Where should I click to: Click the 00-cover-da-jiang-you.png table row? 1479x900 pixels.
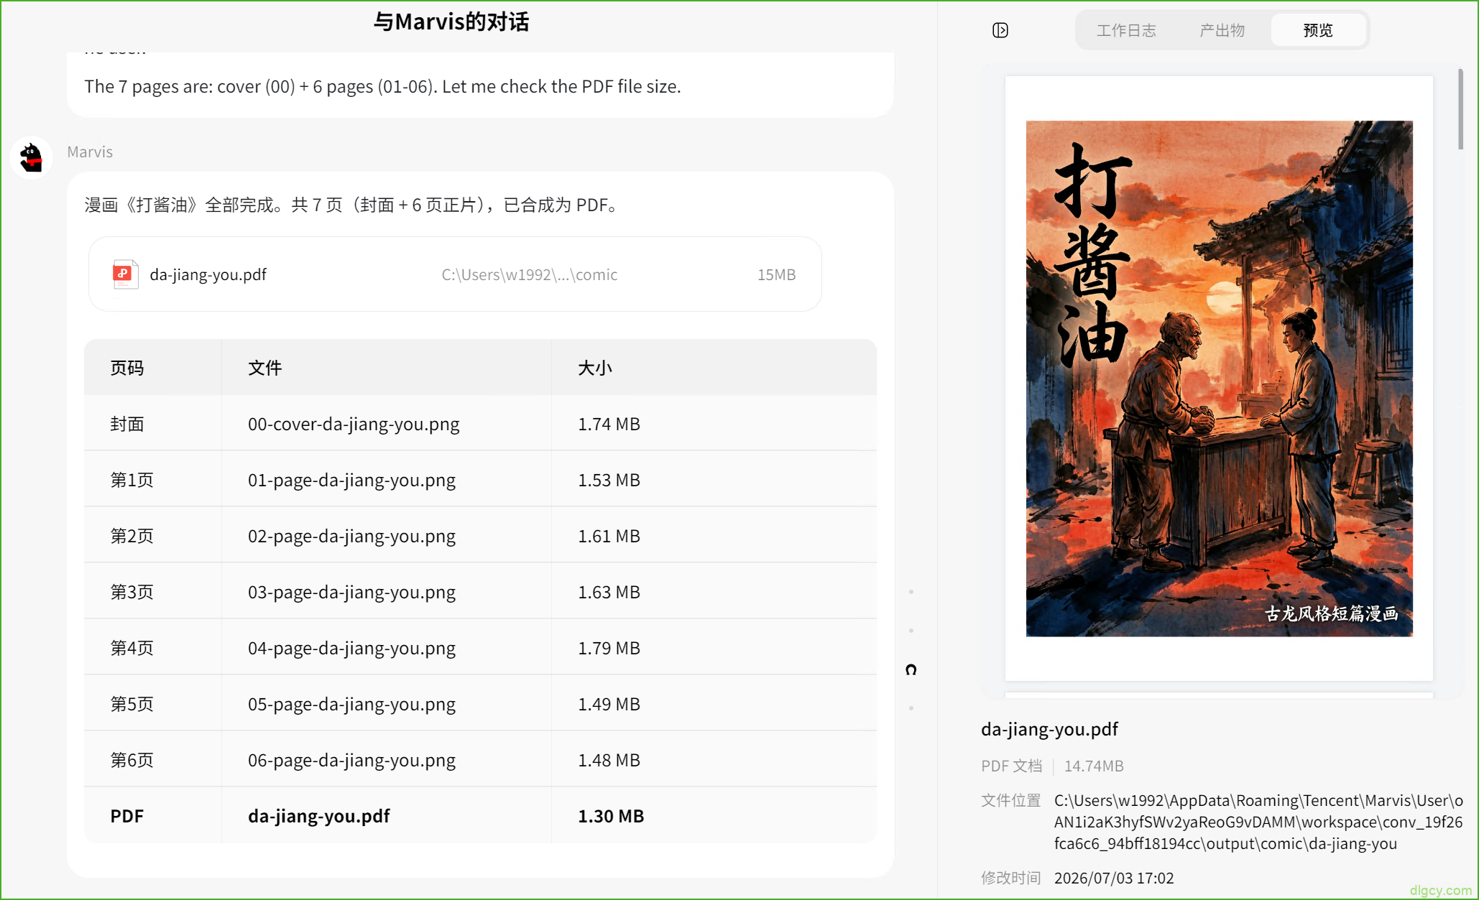(x=480, y=424)
